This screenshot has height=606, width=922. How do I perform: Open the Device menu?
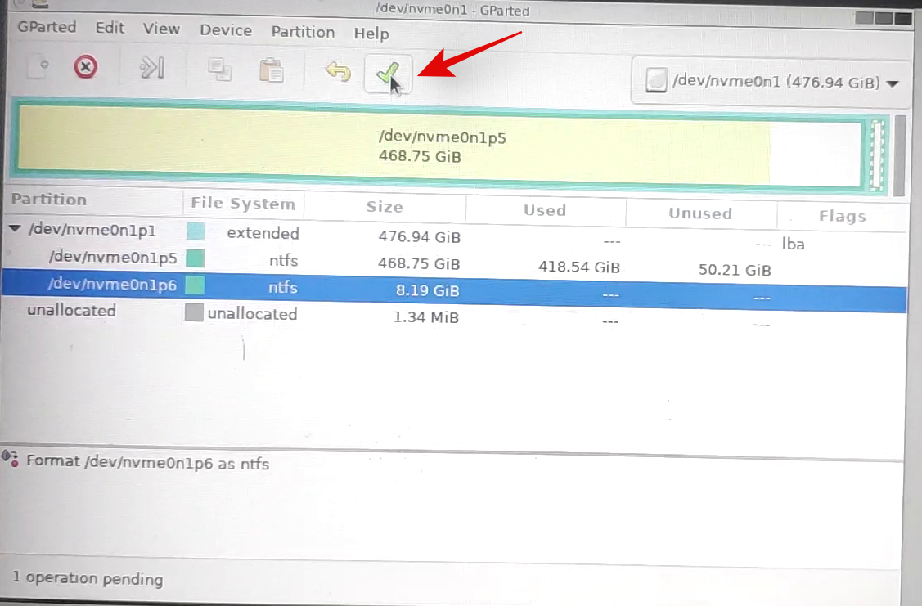click(226, 30)
